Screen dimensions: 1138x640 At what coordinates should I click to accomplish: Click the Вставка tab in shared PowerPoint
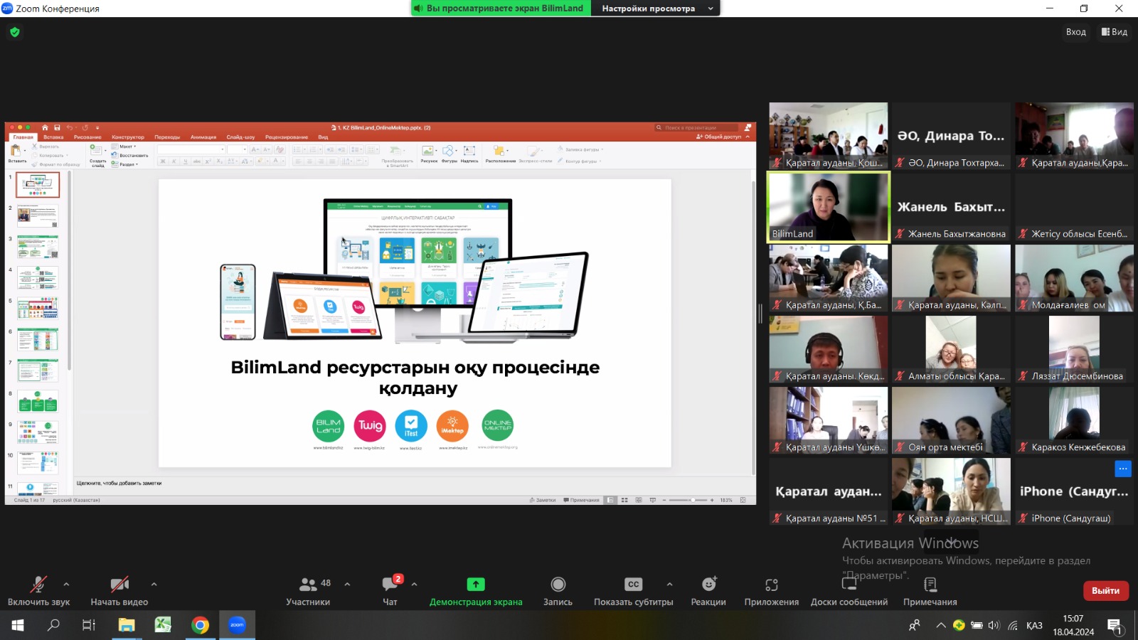pyautogui.click(x=53, y=137)
